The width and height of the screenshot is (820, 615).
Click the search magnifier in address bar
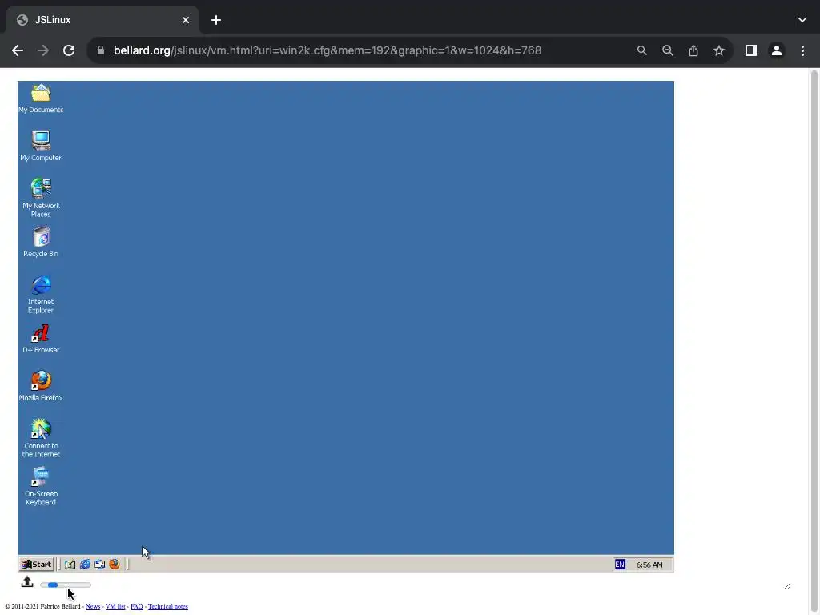coord(641,50)
